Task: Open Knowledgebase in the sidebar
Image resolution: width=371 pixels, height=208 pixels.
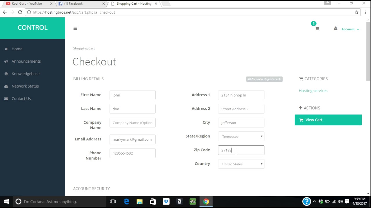Action: click(26, 74)
